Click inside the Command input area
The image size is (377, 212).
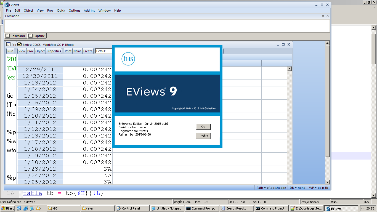pos(167,26)
